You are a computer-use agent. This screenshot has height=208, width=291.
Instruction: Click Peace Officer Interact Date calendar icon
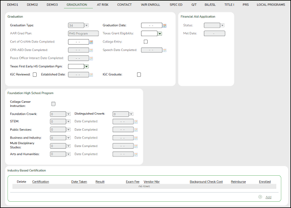coord(91,58)
